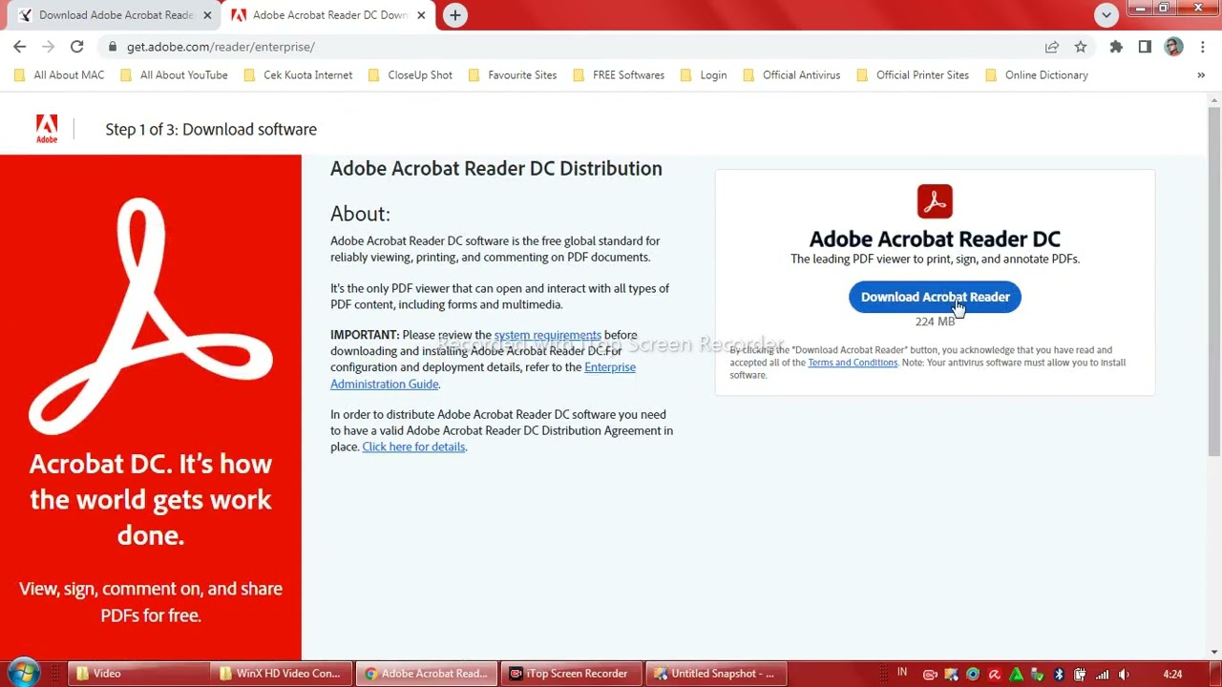Click the Download Acrobat Reader button
Screen dimensions: 1222x687
pyautogui.click(x=935, y=297)
